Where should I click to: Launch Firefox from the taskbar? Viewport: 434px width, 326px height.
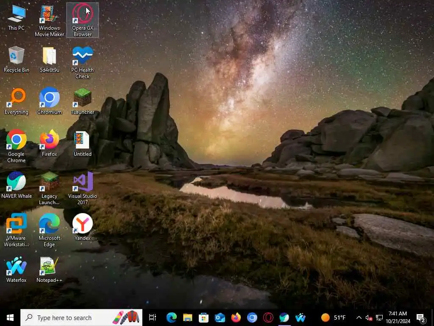(236, 318)
